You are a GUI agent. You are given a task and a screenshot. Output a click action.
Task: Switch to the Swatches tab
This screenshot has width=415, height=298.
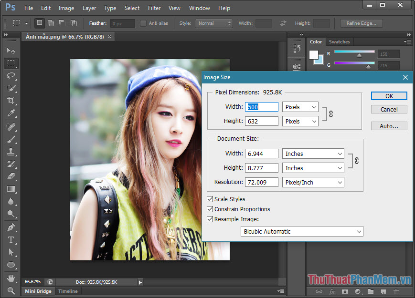coord(340,41)
